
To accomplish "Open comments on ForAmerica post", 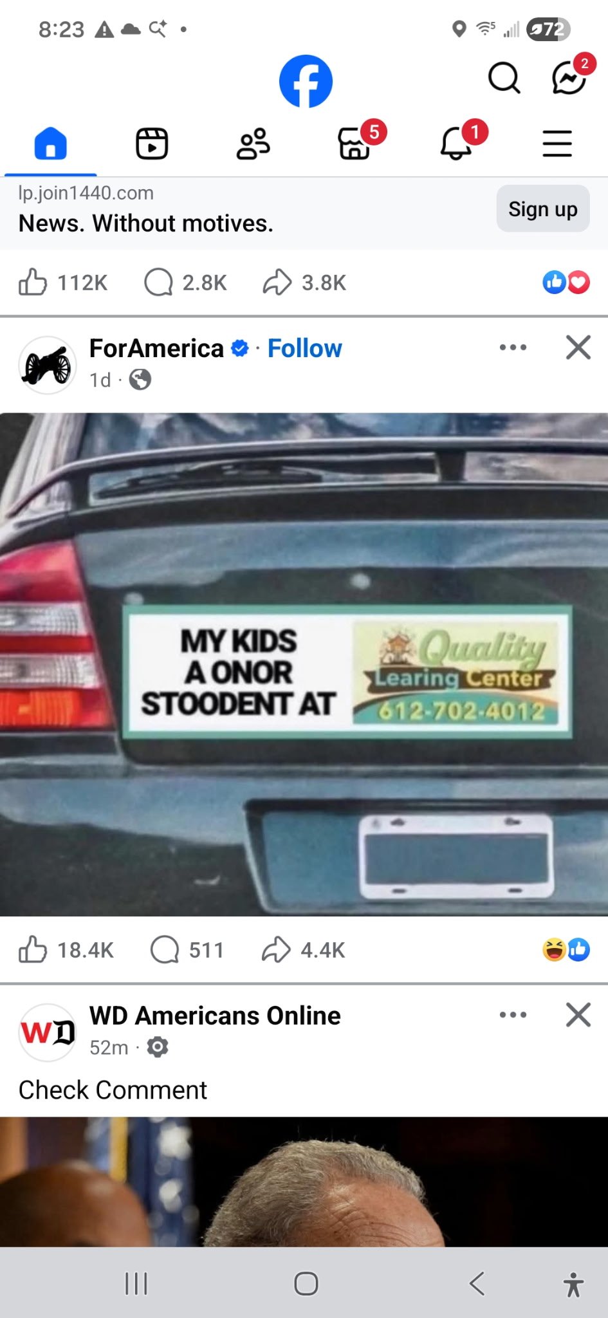I will pyautogui.click(x=187, y=950).
